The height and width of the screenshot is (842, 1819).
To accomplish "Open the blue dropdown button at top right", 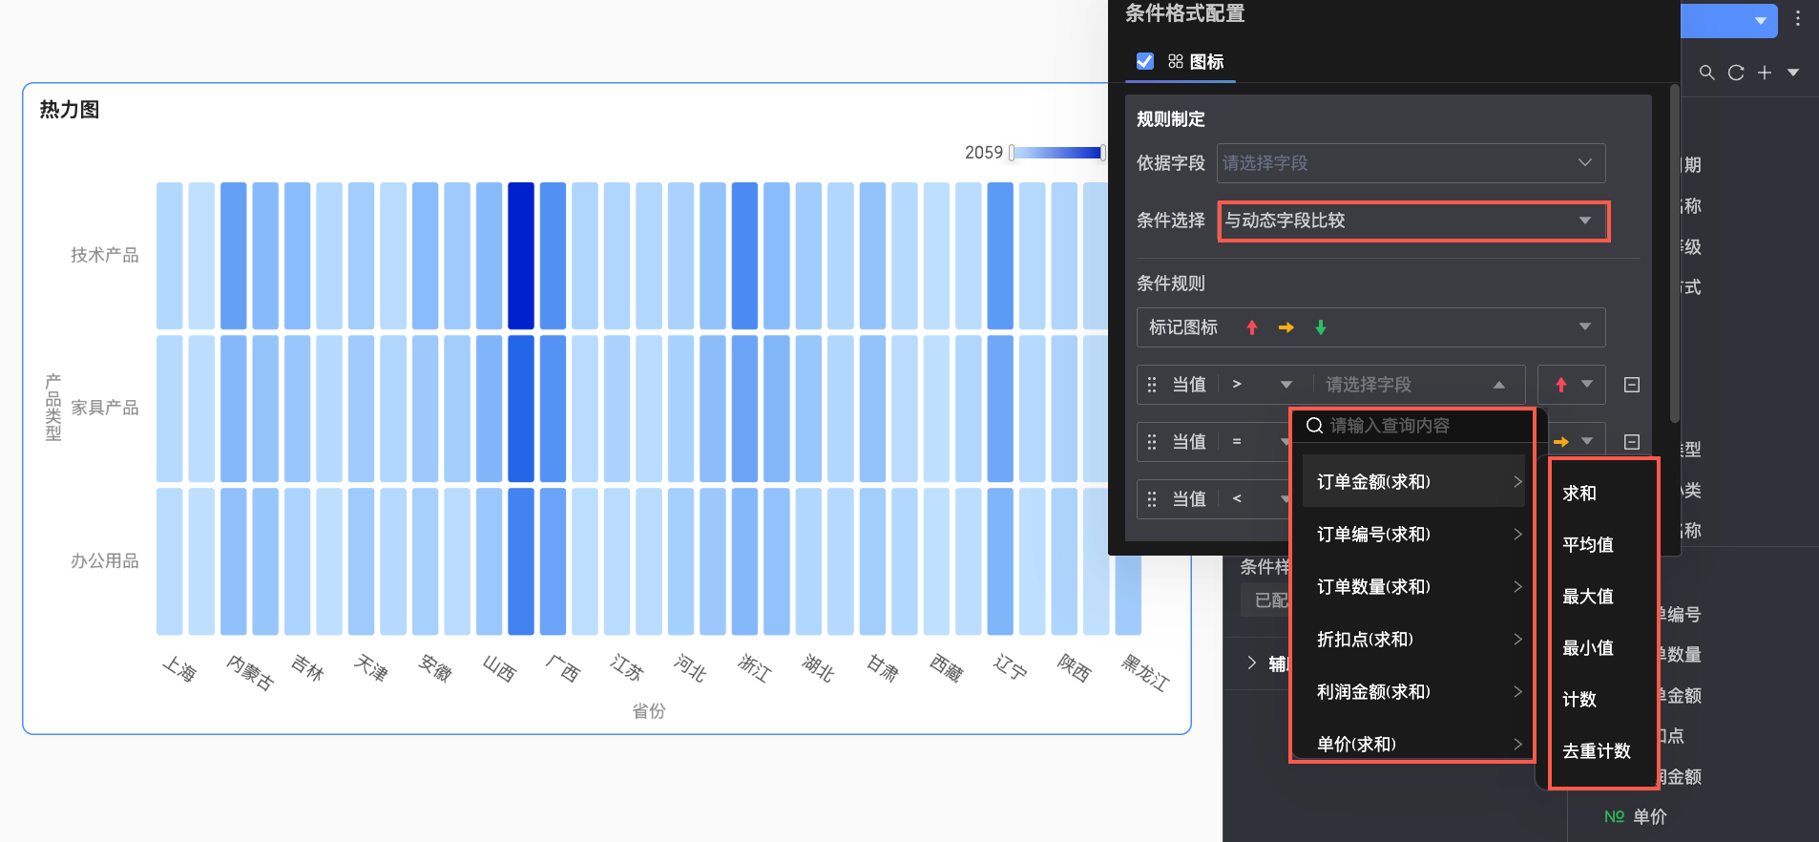I will click(x=1729, y=20).
